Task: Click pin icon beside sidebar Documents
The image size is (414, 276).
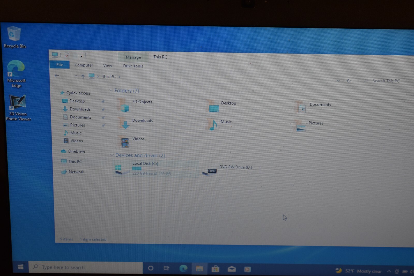Action: pyautogui.click(x=103, y=118)
